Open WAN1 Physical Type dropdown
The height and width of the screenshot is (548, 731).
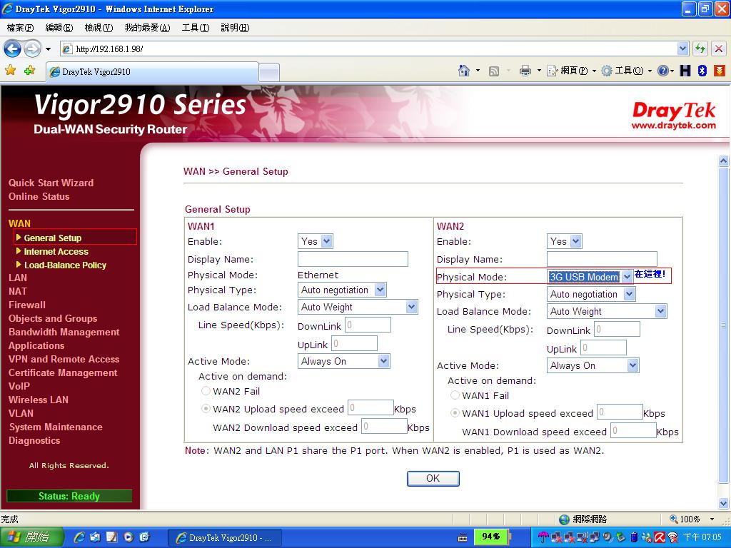[x=342, y=290]
